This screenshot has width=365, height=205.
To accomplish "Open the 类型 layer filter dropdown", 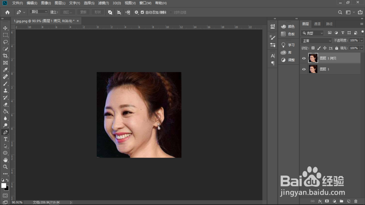I will pos(312,33).
